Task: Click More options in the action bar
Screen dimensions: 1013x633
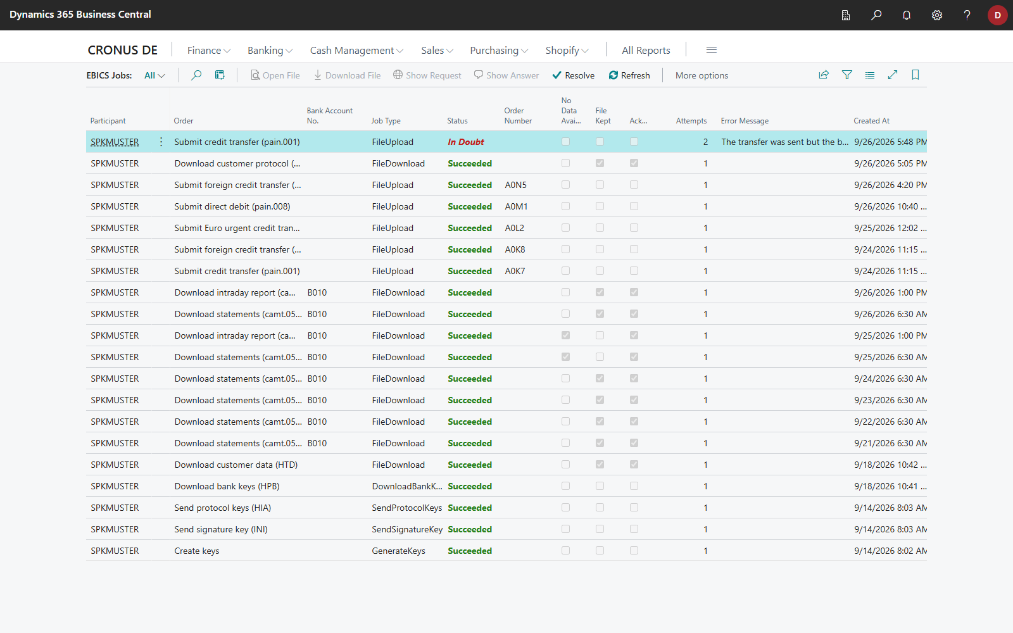Action: (702, 75)
